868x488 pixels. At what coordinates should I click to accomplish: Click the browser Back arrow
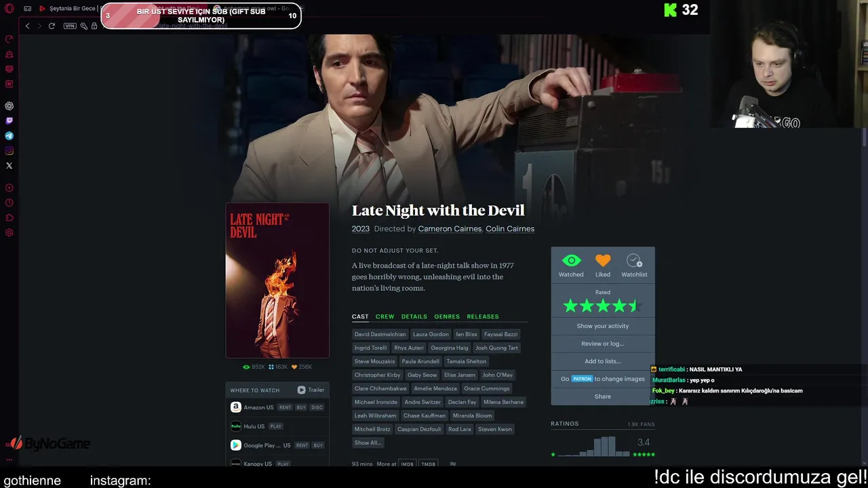[x=27, y=26]
